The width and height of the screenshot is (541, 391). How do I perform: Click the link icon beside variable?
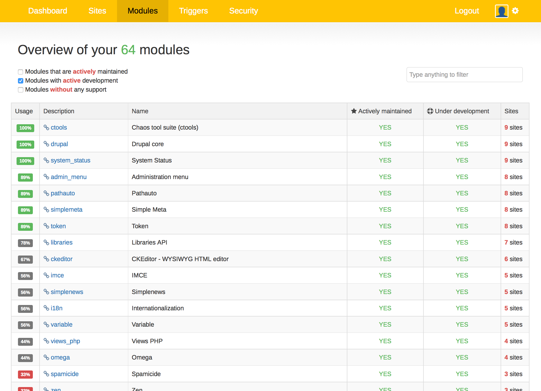pos(46,324)
